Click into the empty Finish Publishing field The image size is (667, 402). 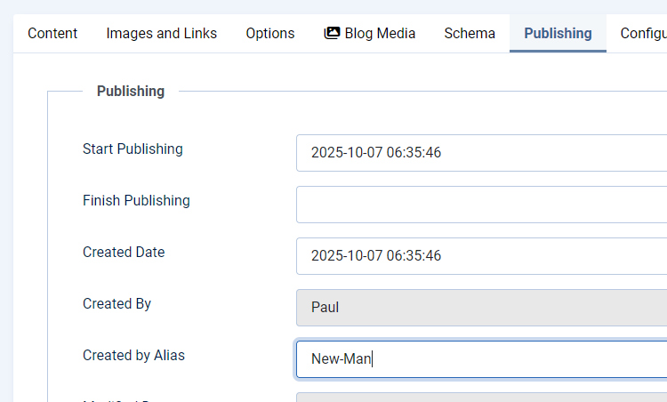point(480,205)
